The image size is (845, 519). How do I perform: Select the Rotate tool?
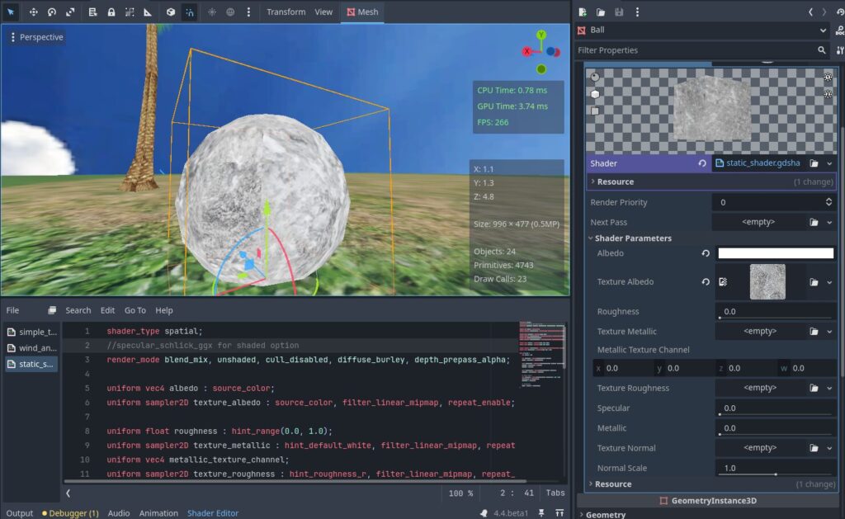pyautogui.click(x=51, y=12)
